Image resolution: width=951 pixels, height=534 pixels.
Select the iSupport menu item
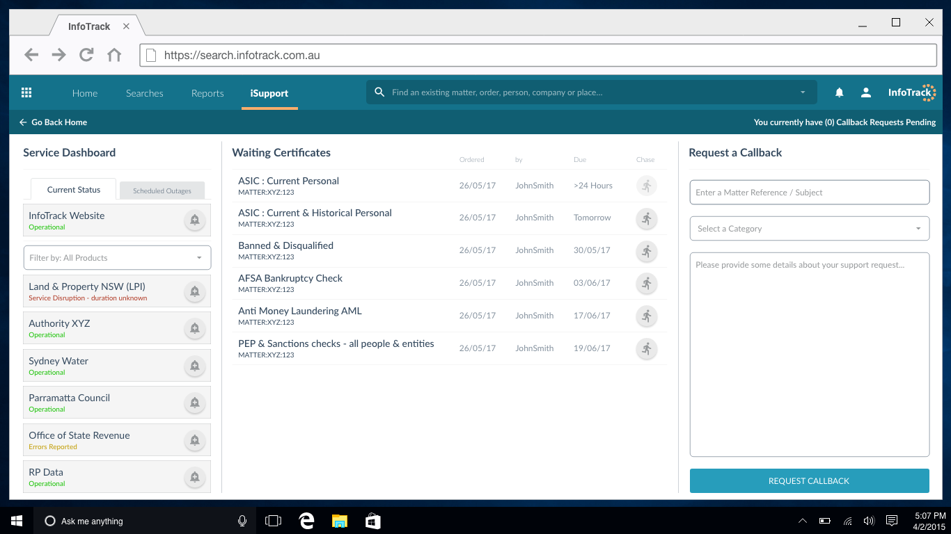click(269, 93)
